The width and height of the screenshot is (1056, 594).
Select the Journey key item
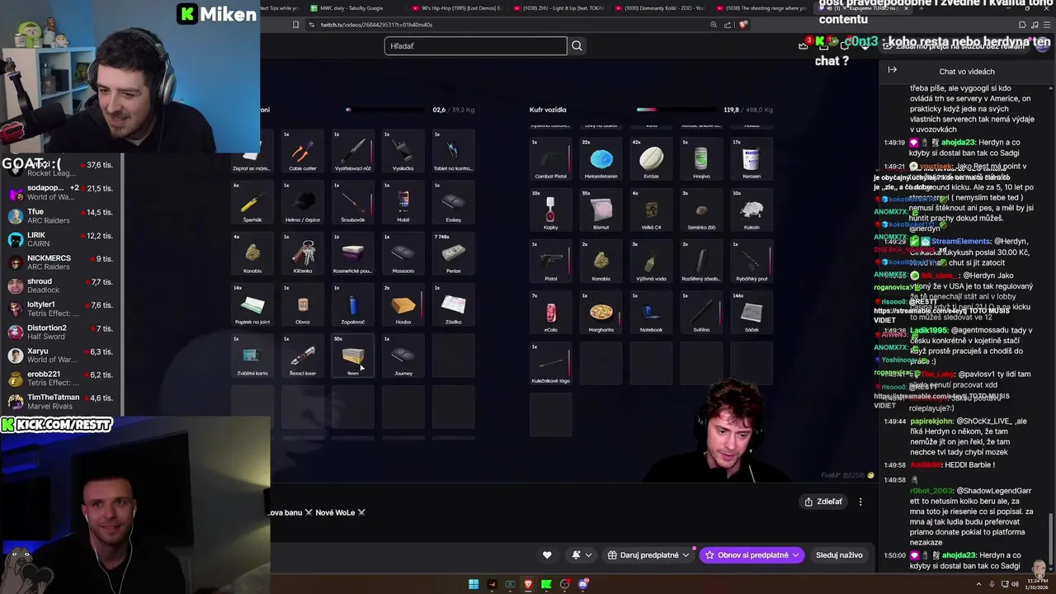click(x=403, y=356)
